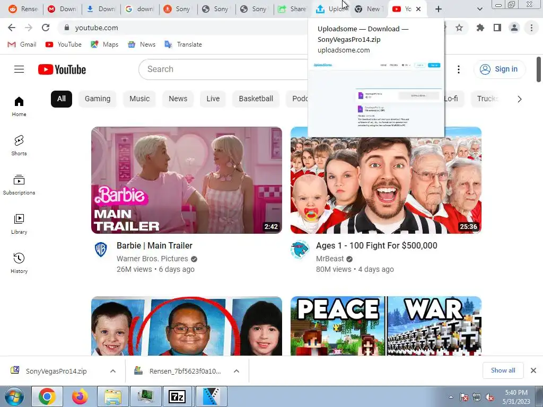Open Maps bookmark

tap(104, 45)
